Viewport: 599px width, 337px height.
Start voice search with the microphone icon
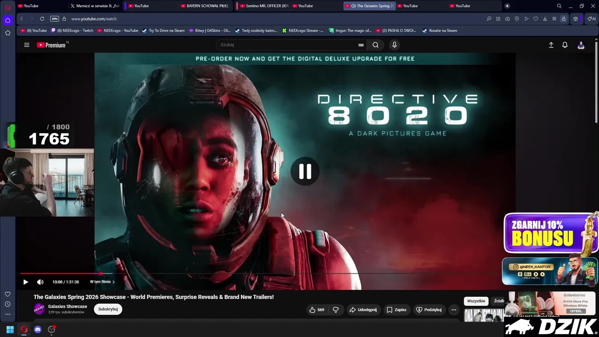coord(394,45)
